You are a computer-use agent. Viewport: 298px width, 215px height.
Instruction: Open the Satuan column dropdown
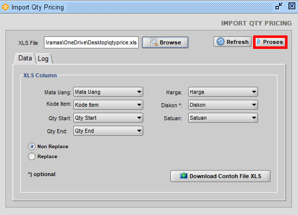tap(223, 118)
